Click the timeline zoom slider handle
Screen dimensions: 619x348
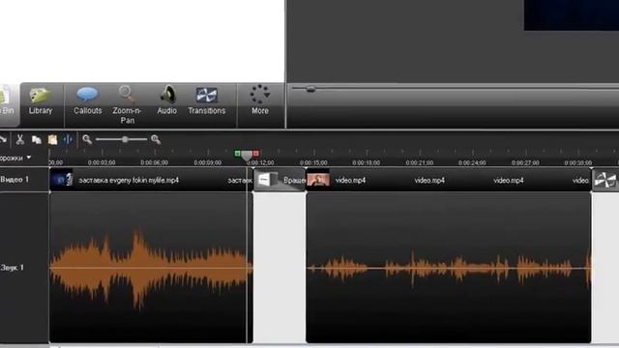tap(125, 139)
